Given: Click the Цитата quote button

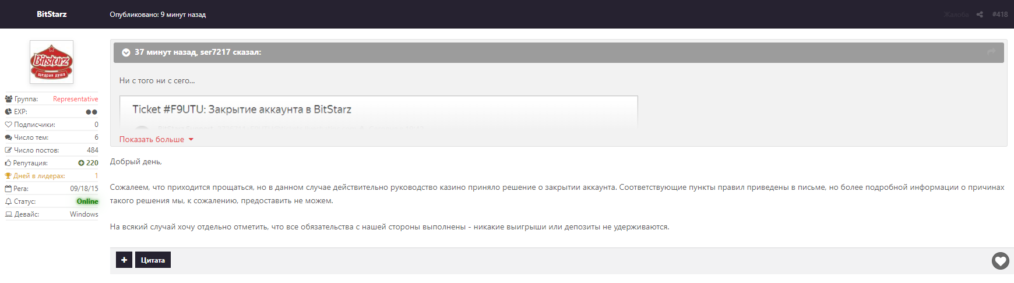Looking at the screenshot, I should click(153, 260).
